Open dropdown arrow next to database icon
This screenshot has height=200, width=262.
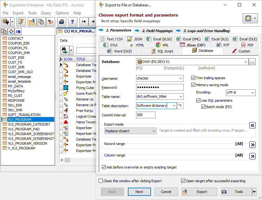pos(12,22)
